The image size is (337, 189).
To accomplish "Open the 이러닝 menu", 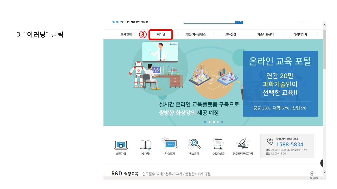I will [161, 34].
